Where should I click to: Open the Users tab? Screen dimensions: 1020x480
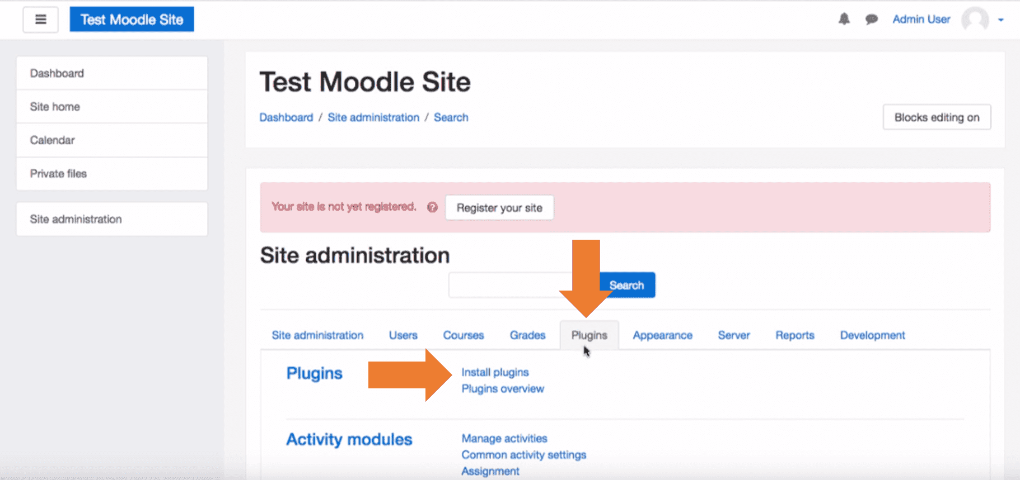pos(403,335)
